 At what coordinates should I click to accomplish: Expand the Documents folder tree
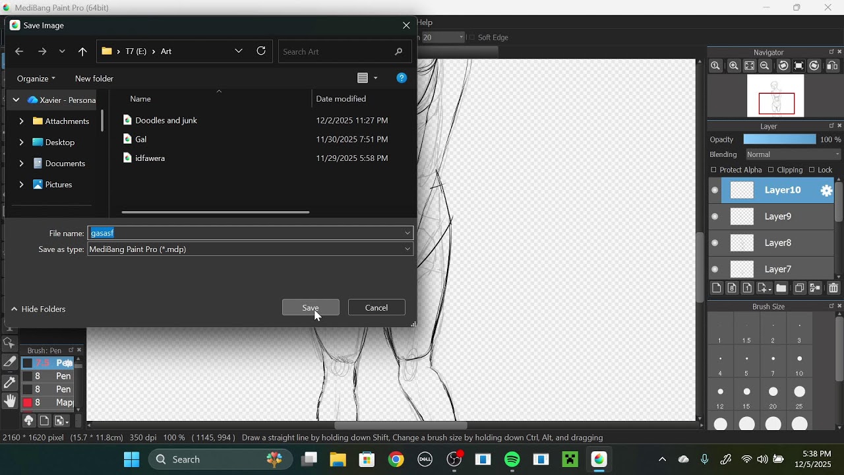21,164
